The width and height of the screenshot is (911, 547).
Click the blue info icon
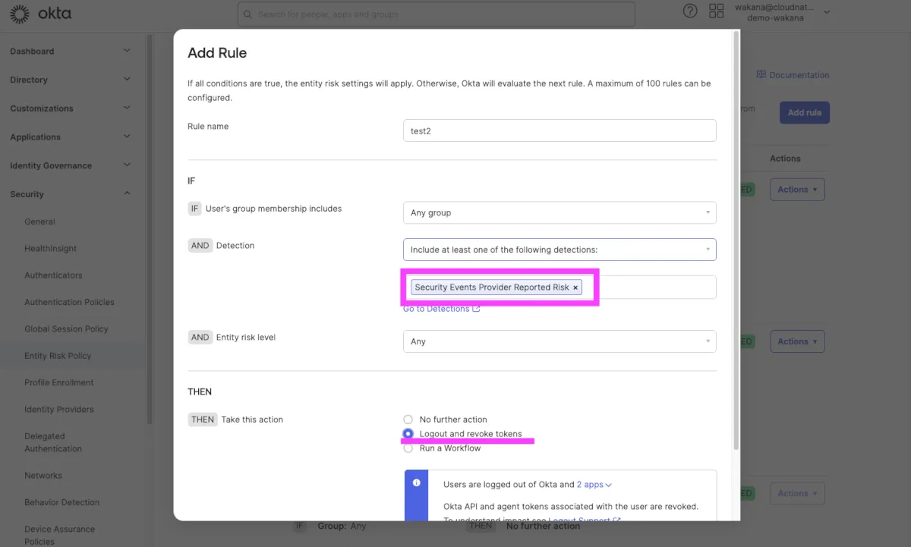click(x=416, y=483)
